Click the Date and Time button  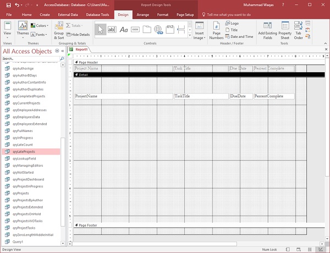point(239,37)
